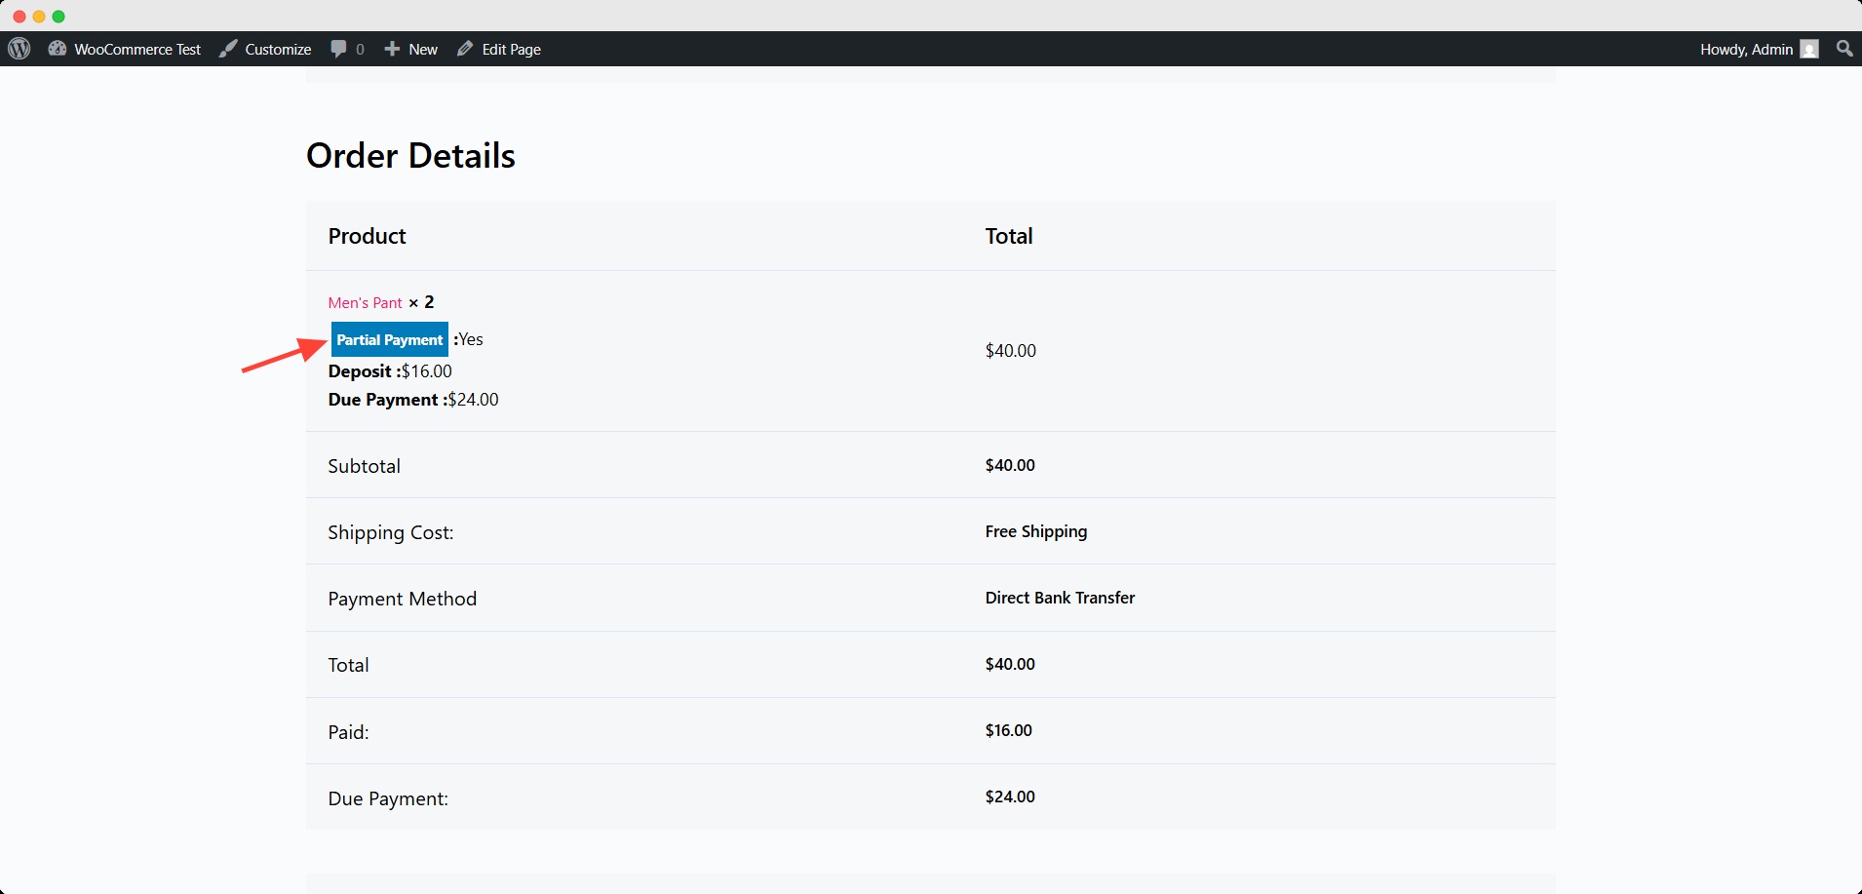Click the Total row label

coord(348,665)
